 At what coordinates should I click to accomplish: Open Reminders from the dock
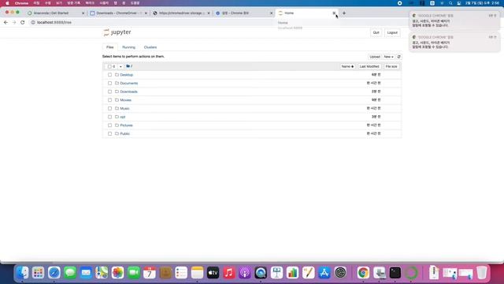point(181,273)
